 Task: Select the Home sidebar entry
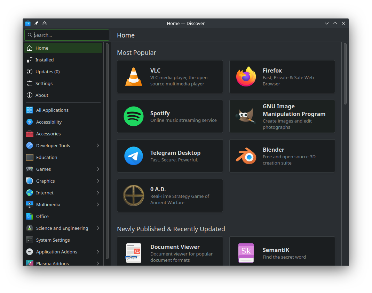[x=63, y=48]
